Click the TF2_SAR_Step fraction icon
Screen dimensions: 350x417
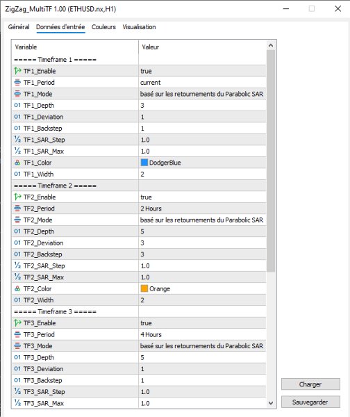17,265
